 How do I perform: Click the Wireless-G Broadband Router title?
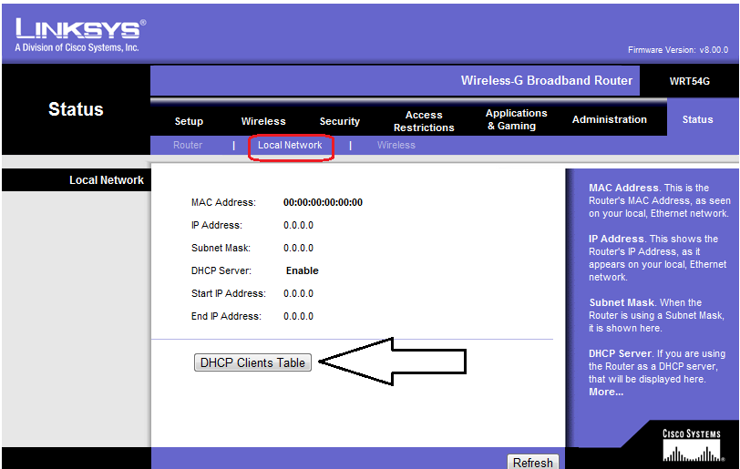(x=547, y=81)
